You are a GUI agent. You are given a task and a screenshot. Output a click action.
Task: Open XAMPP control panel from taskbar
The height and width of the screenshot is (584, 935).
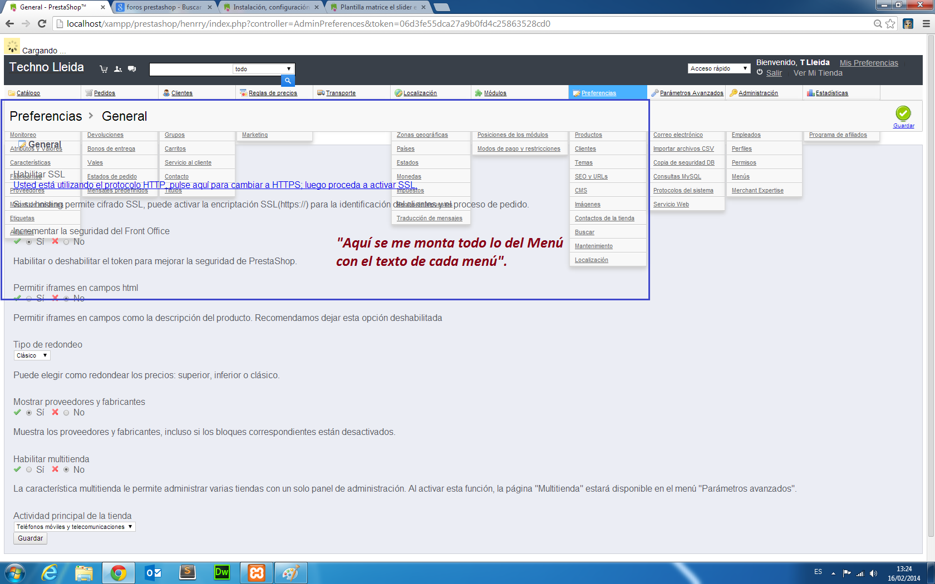[x=257, y=572]
